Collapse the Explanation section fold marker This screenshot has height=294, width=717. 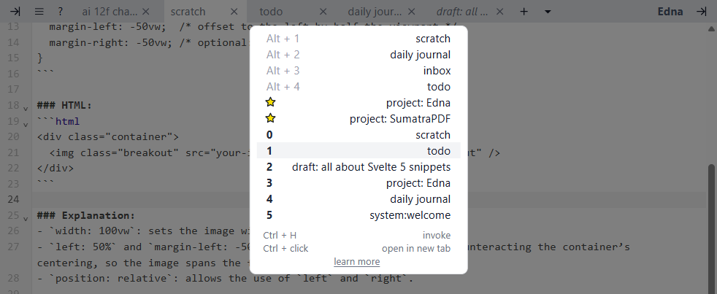[x=26, y=217]
